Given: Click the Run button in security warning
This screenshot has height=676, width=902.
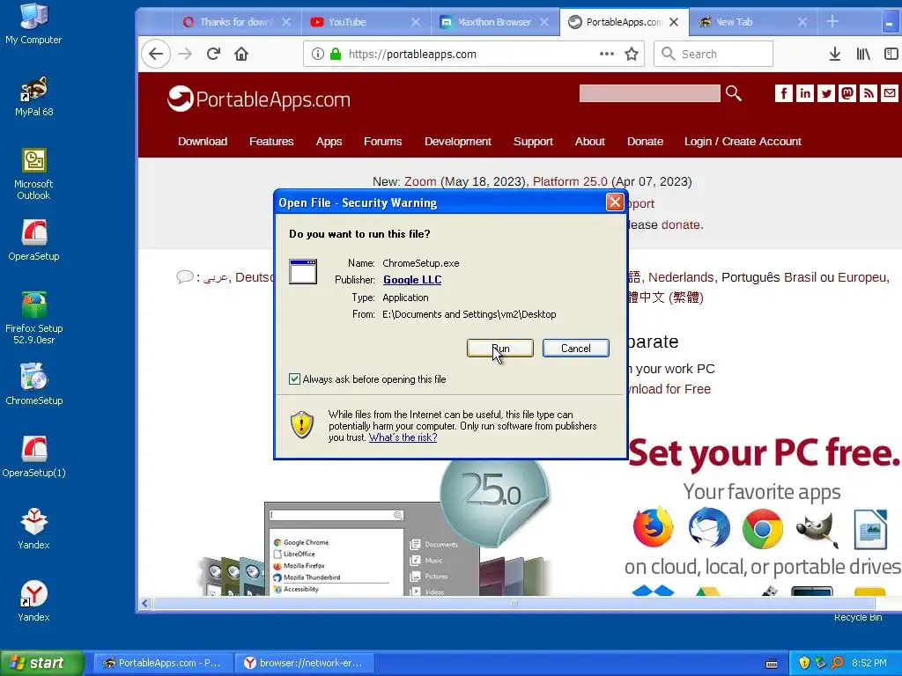Looking at the screenshot, I should pos(500,349).
